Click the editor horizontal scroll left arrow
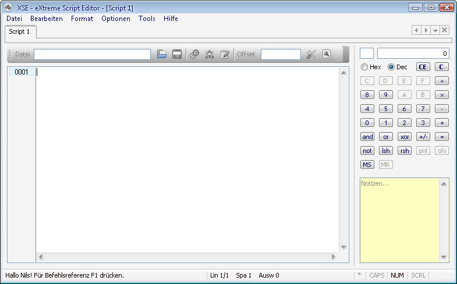The height and width of the screenshot is (284, 457). pyautogui.click(x=41, y=257)
